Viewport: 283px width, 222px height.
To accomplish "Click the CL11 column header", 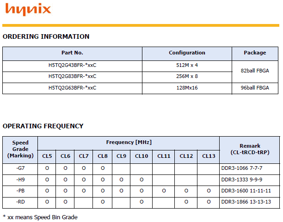I will click(164, 156).
